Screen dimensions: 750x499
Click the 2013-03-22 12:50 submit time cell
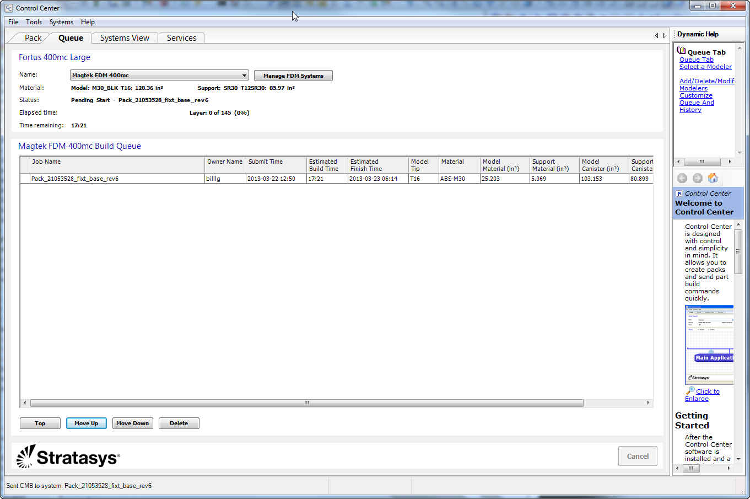click(276, 179)
